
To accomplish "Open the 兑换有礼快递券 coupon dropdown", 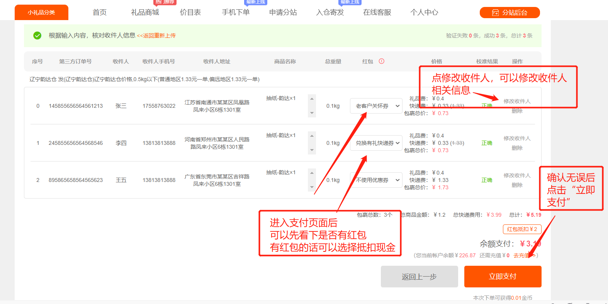I will (x=376, y=143).
